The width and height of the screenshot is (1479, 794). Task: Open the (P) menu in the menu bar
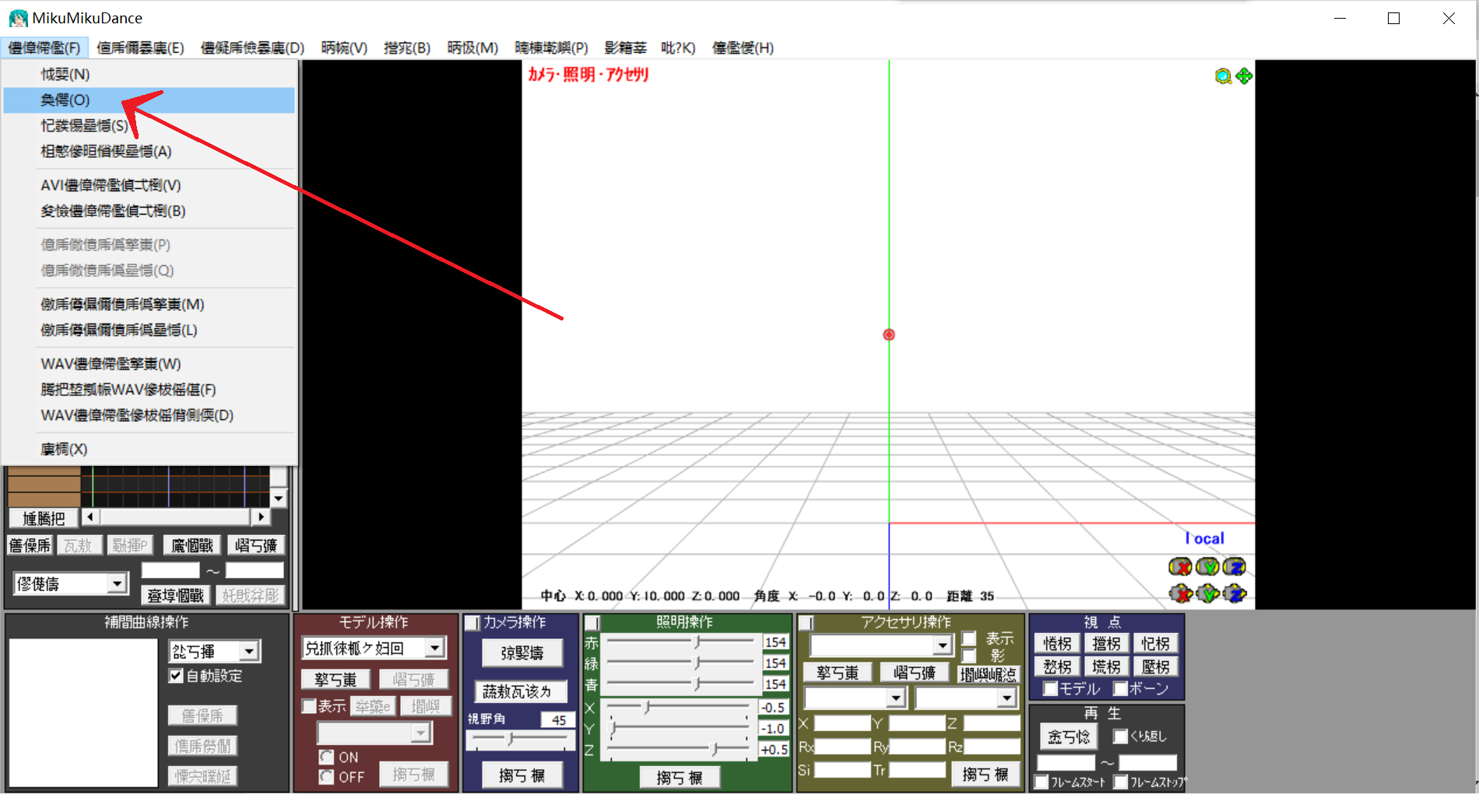point(551,48)
